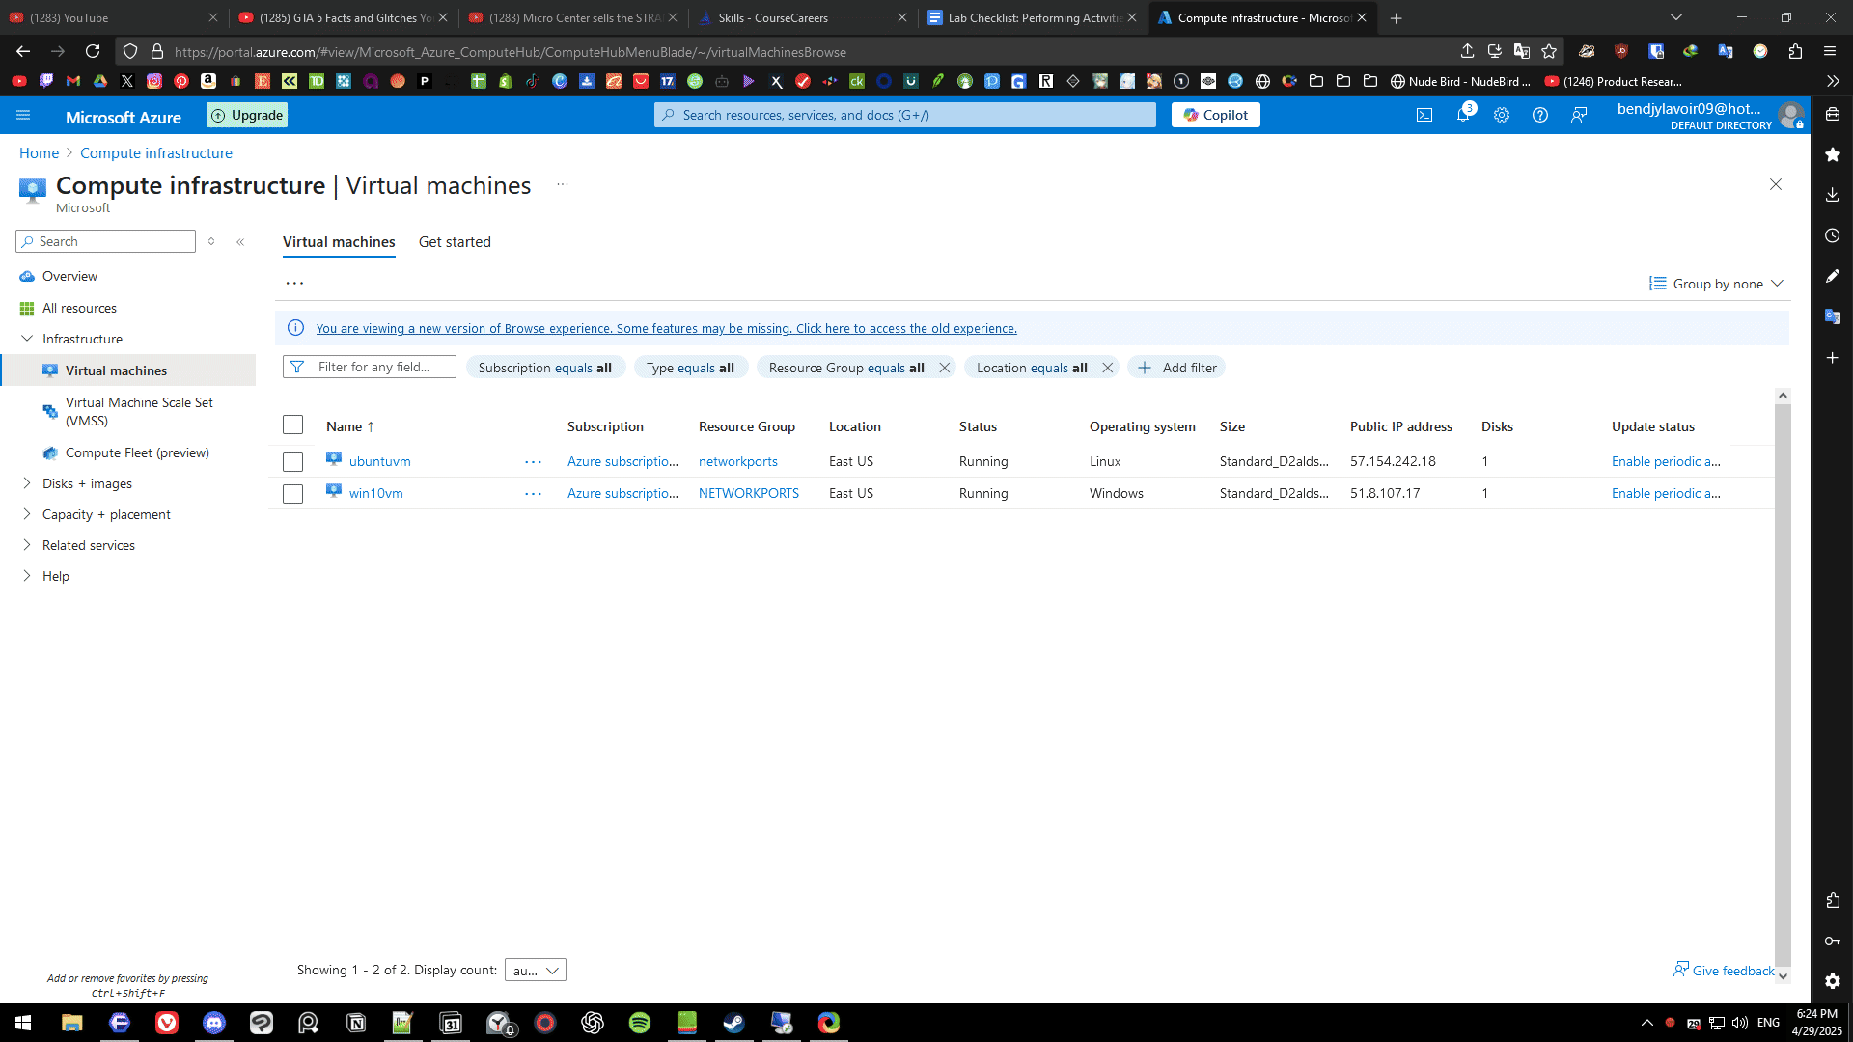Check the win10vm row checkbox

[293, 494]
